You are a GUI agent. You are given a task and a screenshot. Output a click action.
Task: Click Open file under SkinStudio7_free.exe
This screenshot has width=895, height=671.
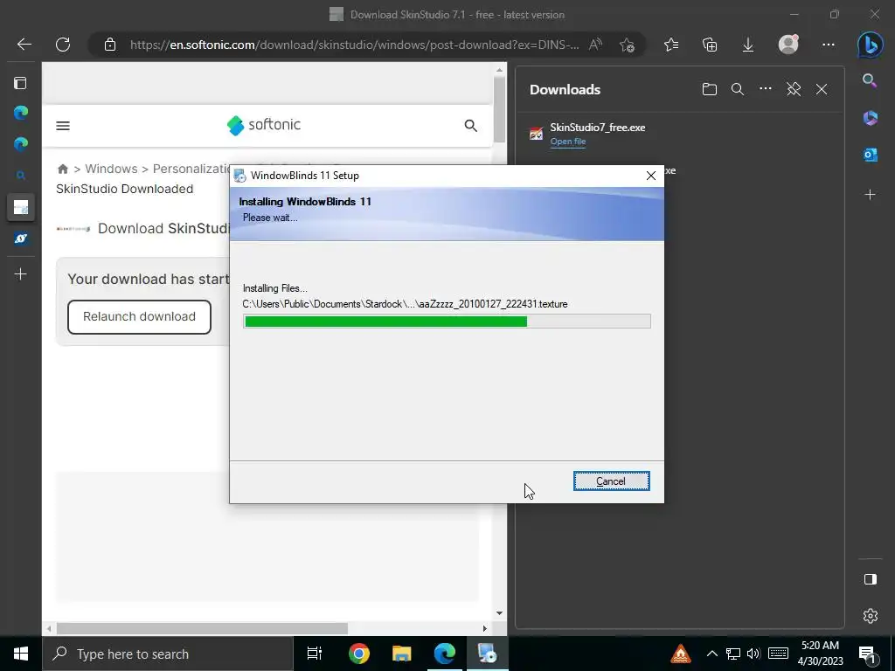pos(568,142)
